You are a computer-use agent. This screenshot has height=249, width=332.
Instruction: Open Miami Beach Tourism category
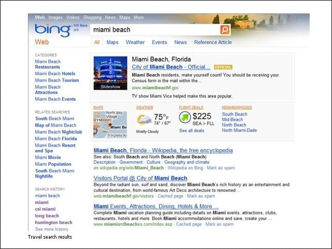click(x=57, y=80)
